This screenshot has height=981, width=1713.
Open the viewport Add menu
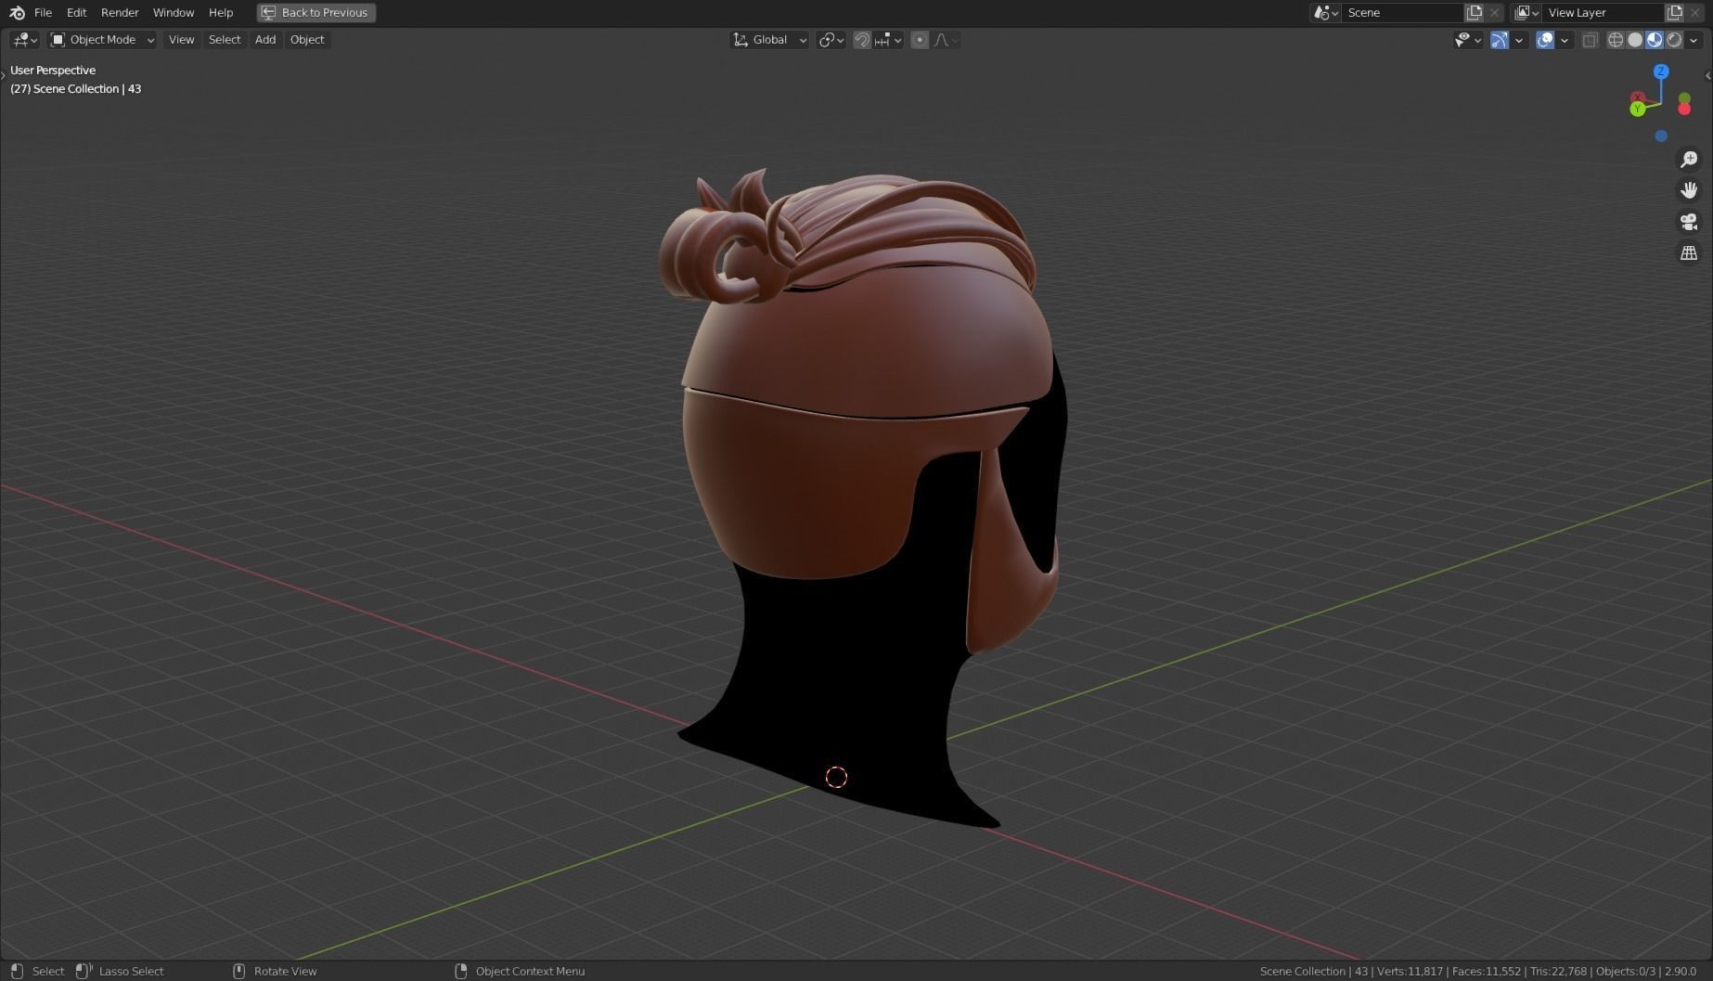pos(265,40)
